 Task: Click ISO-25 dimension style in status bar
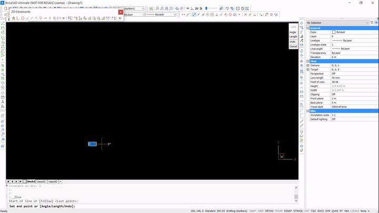click(x=221, y=211)
